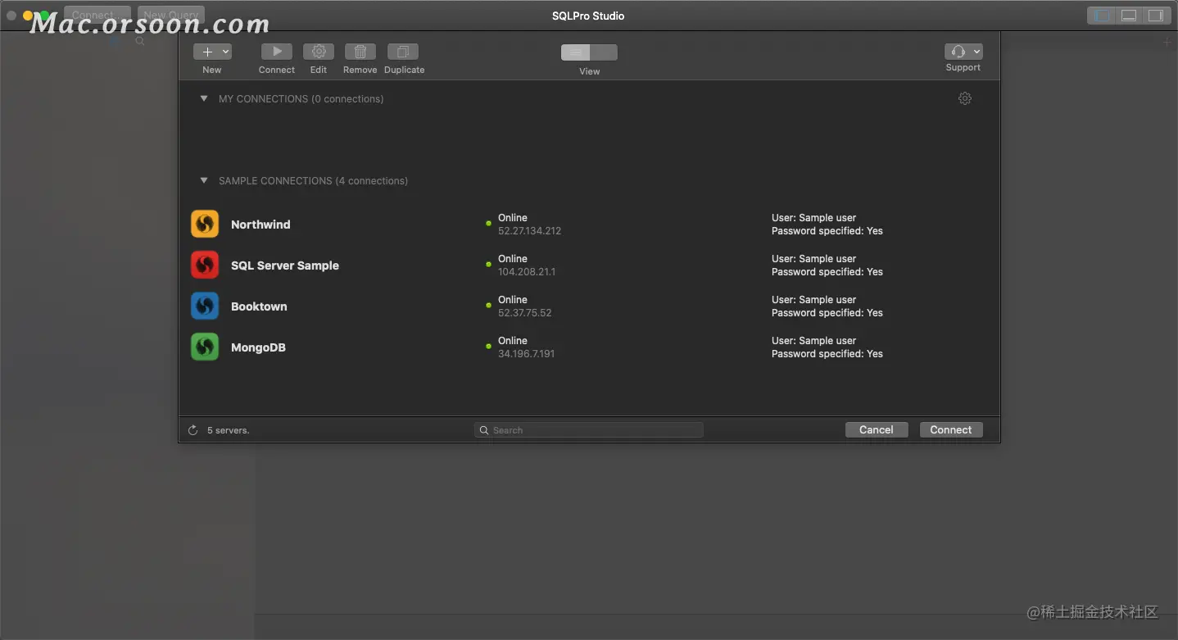Screen dimensions: 1178x640
Task: Toggle left sidebar panel in main window
Action: (x=1103, y=16)
